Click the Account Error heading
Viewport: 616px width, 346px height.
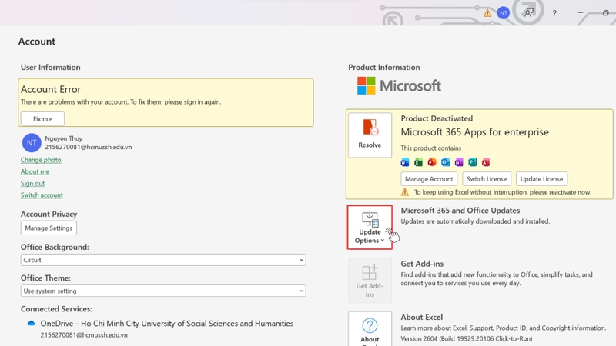point(51,89)
